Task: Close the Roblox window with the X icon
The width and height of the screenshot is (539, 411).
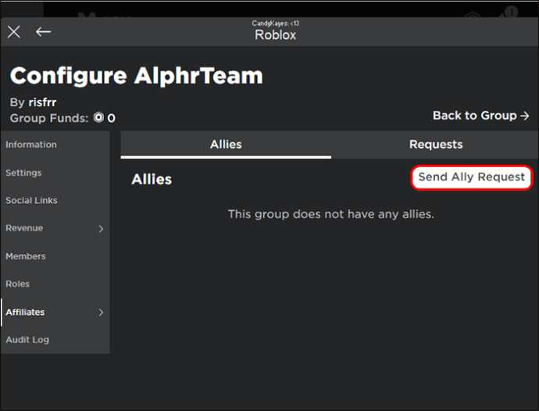Action: tap(14, 32)
